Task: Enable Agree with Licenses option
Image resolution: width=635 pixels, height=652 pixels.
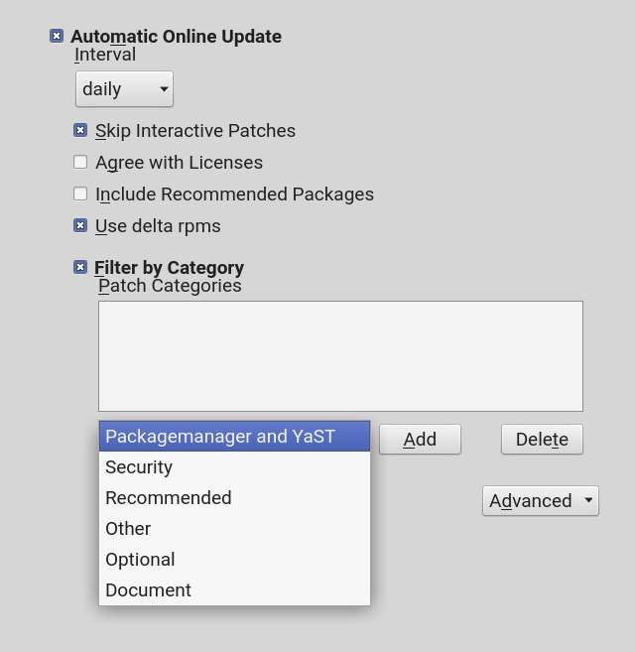Action: [80, 162]
